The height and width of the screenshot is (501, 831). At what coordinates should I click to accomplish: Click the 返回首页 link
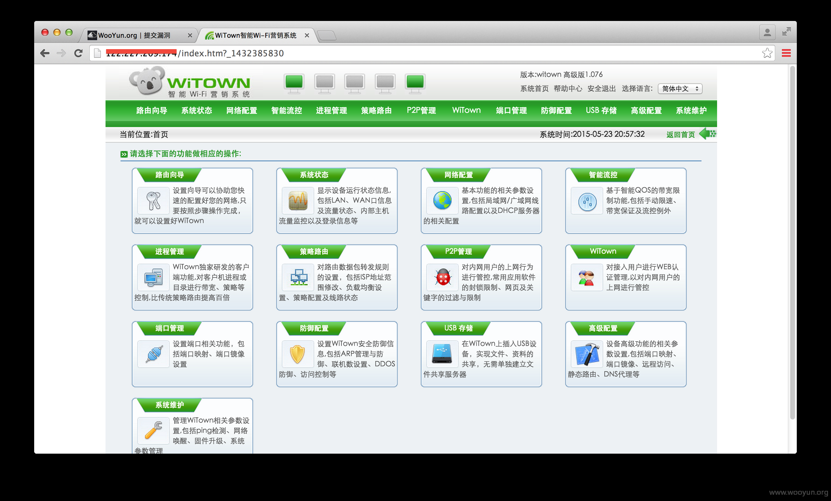coord(680,135)
